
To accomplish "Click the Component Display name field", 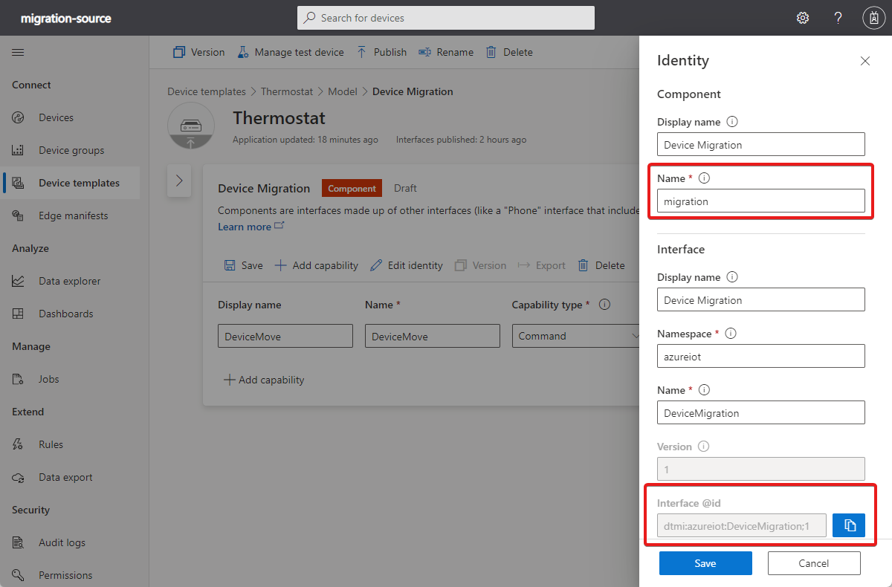I will 761,144.
